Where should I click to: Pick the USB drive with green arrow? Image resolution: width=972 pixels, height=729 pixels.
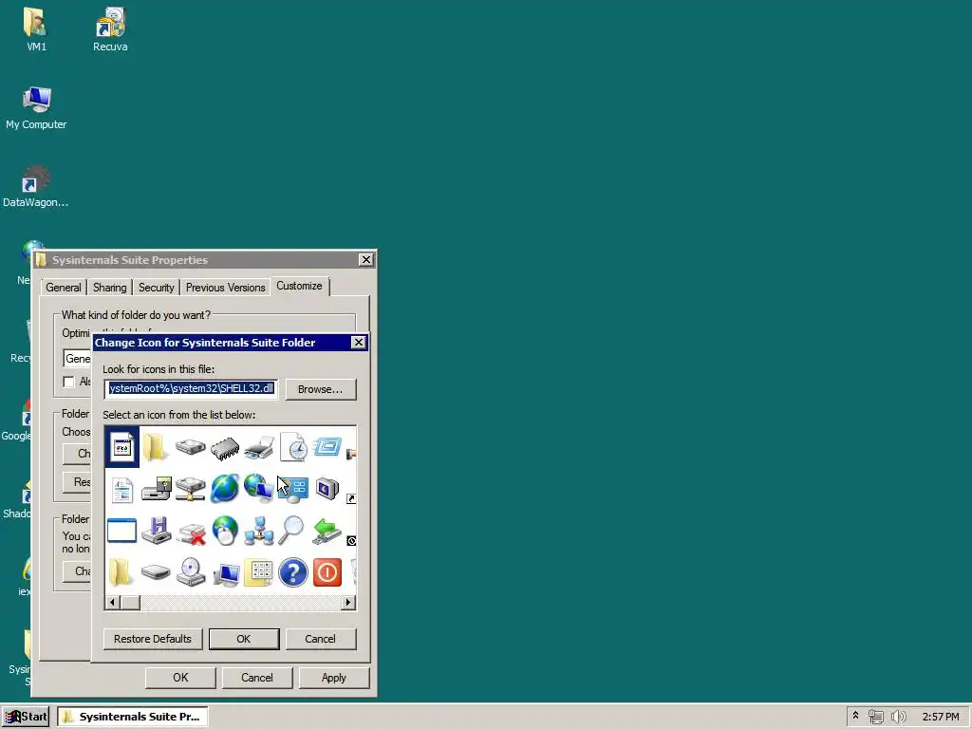[x=327, y=532]
